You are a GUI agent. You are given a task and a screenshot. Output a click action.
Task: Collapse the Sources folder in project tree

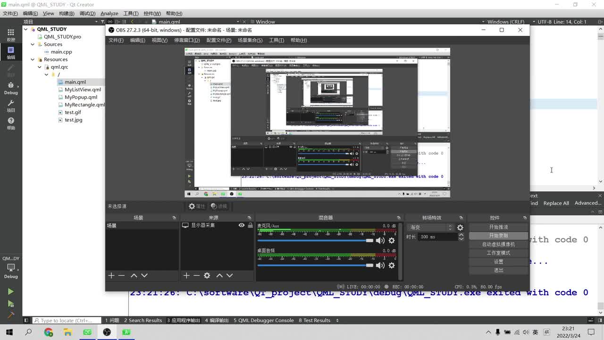pyautogui.click(x=33, y=44)
